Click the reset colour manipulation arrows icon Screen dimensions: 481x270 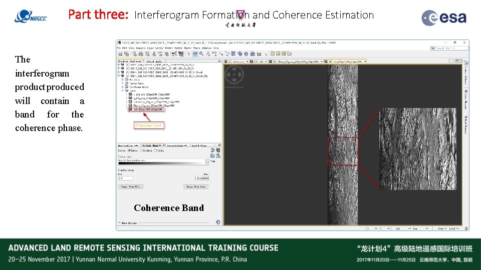tap(212, 150)
